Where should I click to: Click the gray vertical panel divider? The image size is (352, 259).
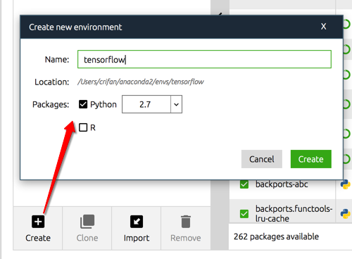coord(220,216)
